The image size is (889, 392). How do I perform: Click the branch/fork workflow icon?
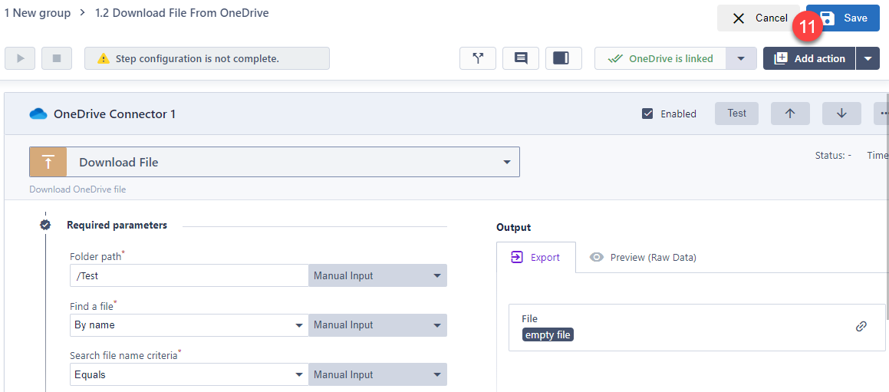point(478,58)
